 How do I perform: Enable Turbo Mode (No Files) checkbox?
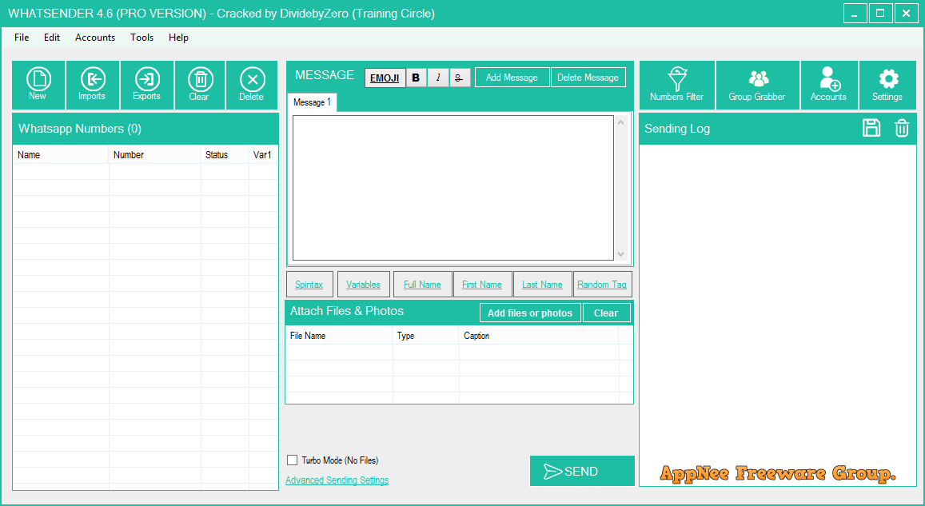pos(292,460)
